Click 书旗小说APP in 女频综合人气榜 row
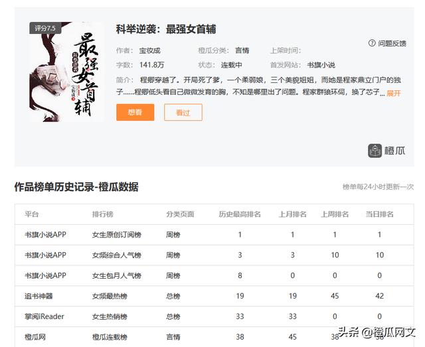 tap(46, 255)
